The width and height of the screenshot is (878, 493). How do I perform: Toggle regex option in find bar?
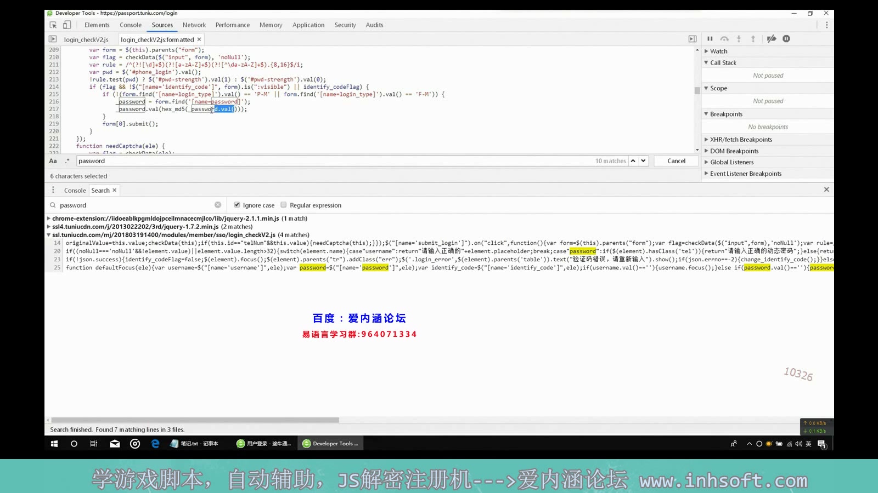click(x=67, y=161)
